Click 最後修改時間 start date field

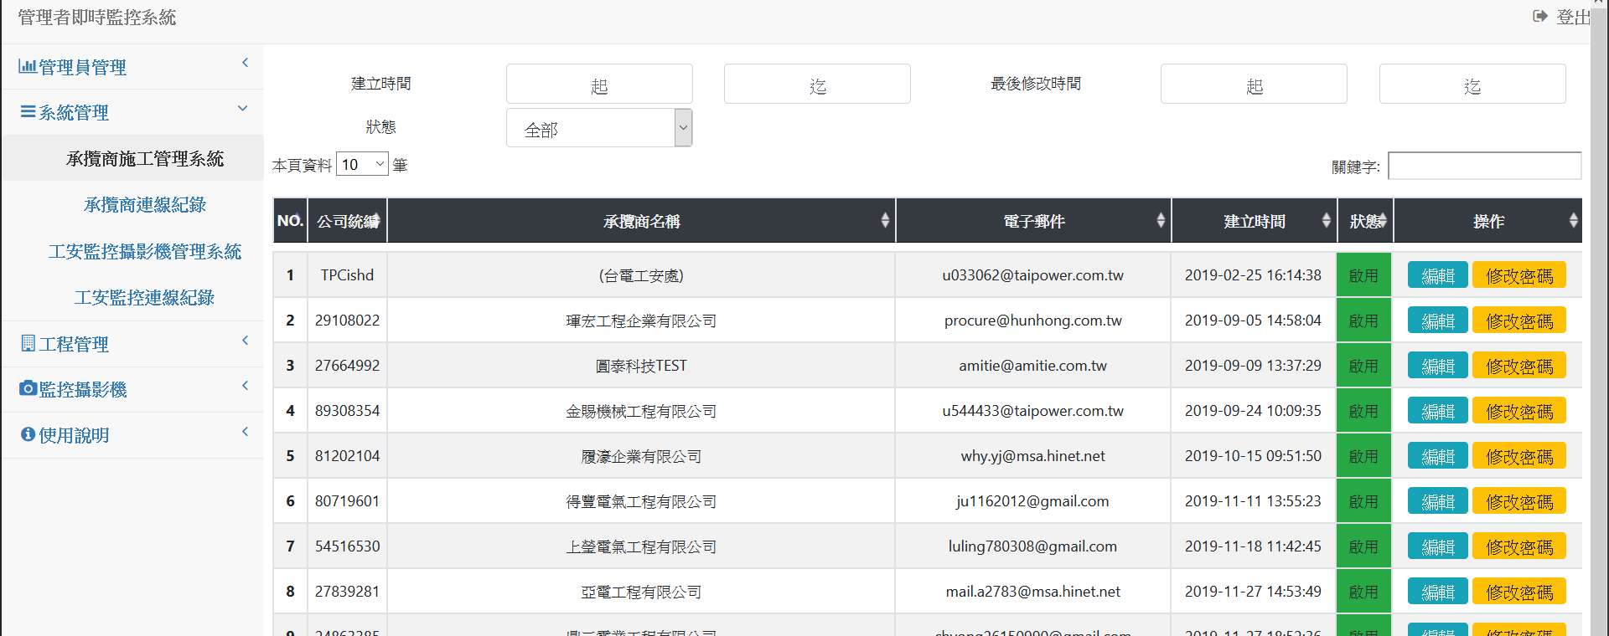pos(1254,84)
